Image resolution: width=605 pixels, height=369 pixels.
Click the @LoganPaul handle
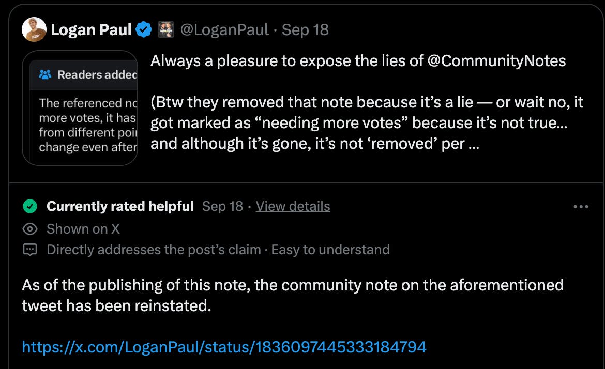tap(223, 30)
